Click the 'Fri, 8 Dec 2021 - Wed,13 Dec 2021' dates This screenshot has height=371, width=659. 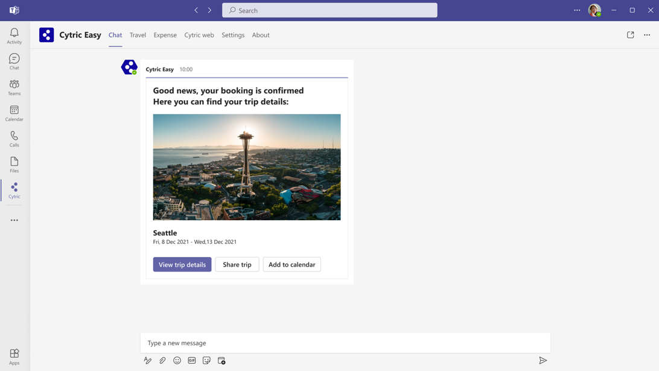(194, 241)
